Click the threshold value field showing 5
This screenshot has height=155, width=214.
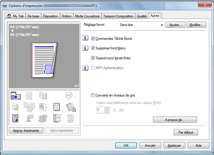tap(101, 110)
